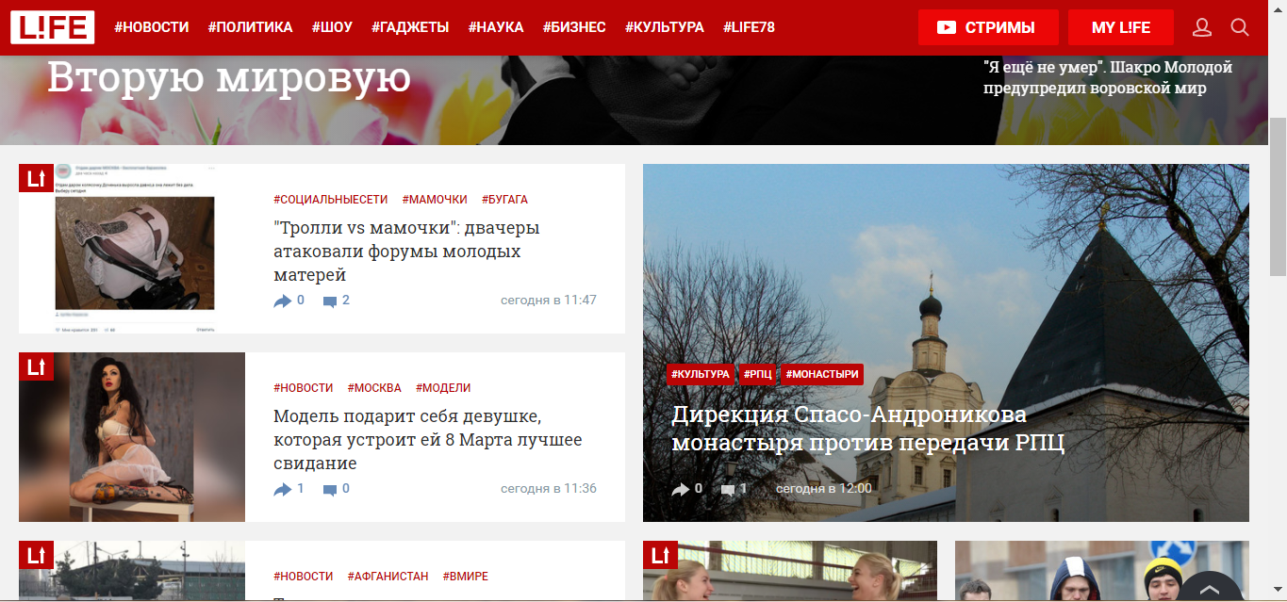Click the comments icon on 'Модель подарит себя' article

click(x=330, y=490)
